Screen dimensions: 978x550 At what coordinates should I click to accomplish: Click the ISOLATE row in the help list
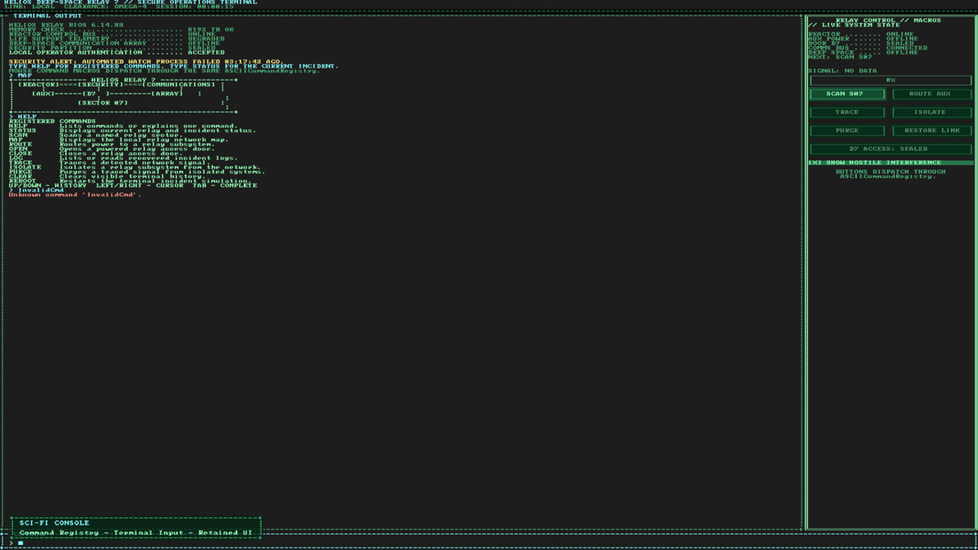(x=137, y=167)
